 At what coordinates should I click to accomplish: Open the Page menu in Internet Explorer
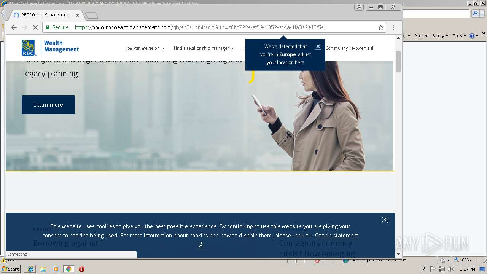point(420,36)
